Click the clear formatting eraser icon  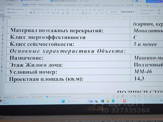coord(68,10)
